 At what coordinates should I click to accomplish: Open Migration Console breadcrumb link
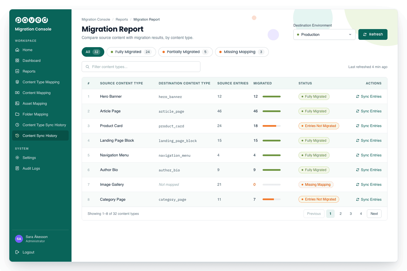[x=96, y=19]
